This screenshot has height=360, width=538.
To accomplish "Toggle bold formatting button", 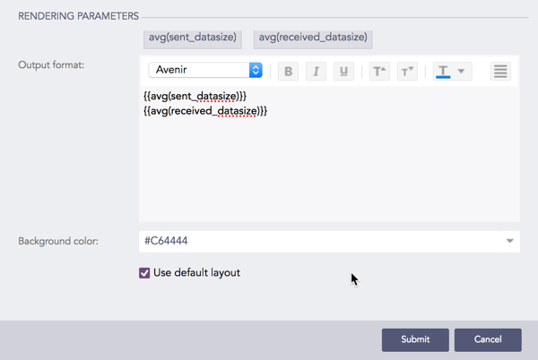I will [288, 72].
